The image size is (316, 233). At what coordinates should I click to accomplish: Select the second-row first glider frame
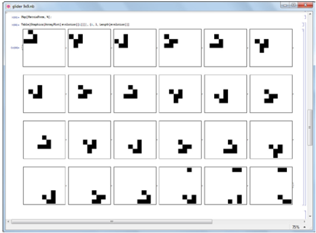[44, 93]
